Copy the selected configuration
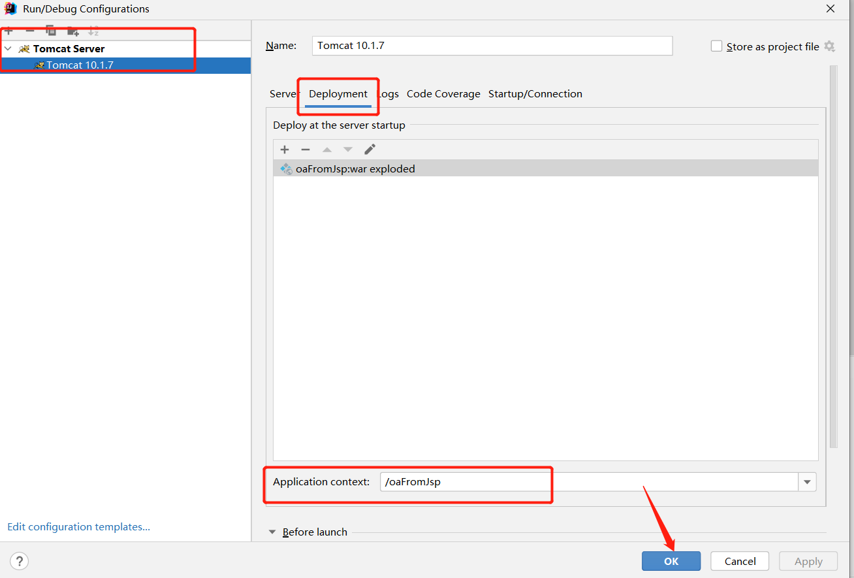The width and height of the screenshot is (854, 578). click(x=51, y=31)
